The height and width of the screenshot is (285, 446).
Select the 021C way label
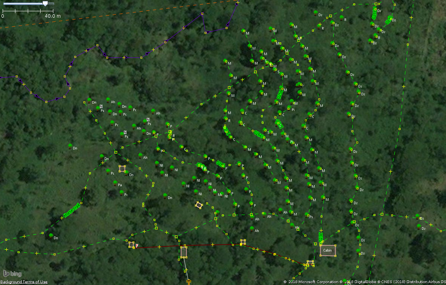(374, 14)
